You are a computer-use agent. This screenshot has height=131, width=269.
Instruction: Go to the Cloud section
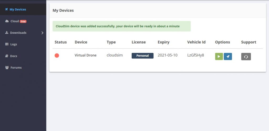point(15,21)
